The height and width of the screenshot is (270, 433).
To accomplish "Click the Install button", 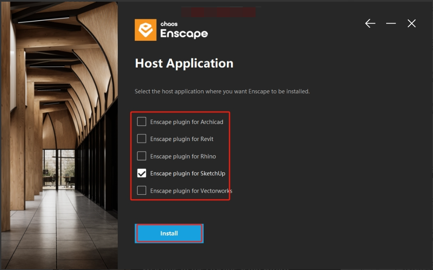I will [x=169, y=233].
